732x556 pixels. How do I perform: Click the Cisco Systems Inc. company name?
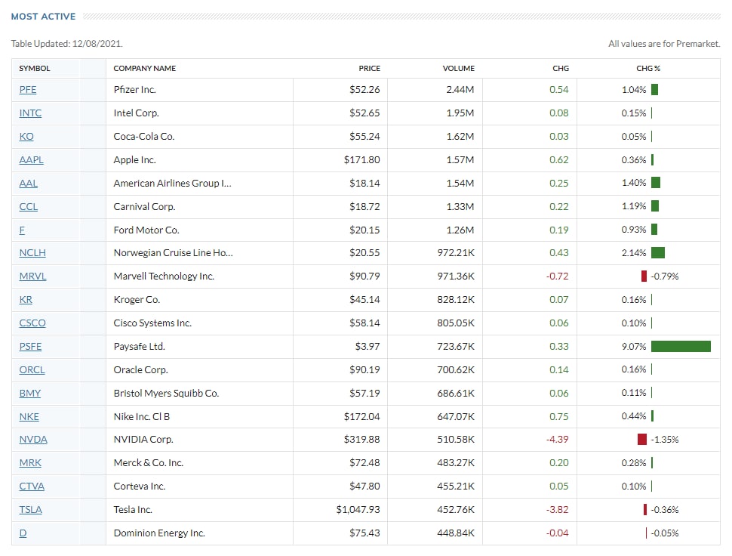coord(152,323)
